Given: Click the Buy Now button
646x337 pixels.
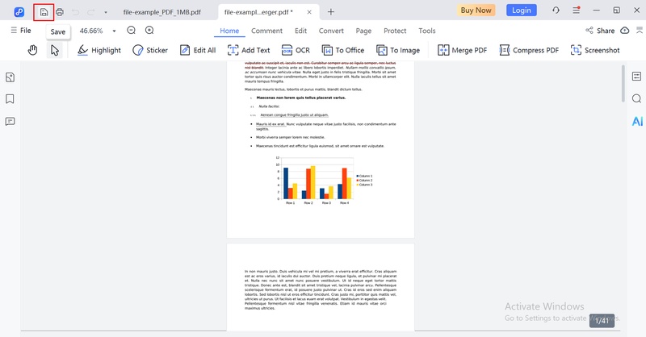Looking at the screenshot, I should click(x=476, y=10).
